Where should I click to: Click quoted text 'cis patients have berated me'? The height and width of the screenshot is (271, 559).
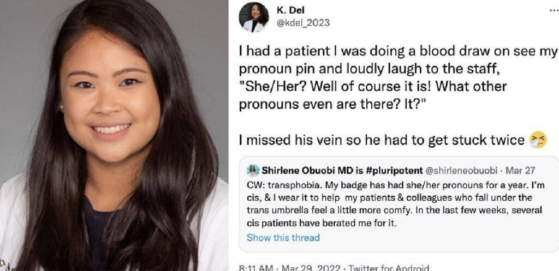pyautogui.click(x=322, y=224)
